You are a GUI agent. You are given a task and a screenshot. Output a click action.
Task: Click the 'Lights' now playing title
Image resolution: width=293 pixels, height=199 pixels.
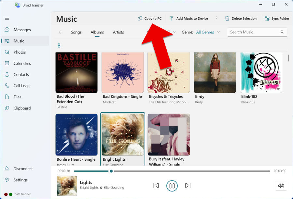click(x=86, y=182)
